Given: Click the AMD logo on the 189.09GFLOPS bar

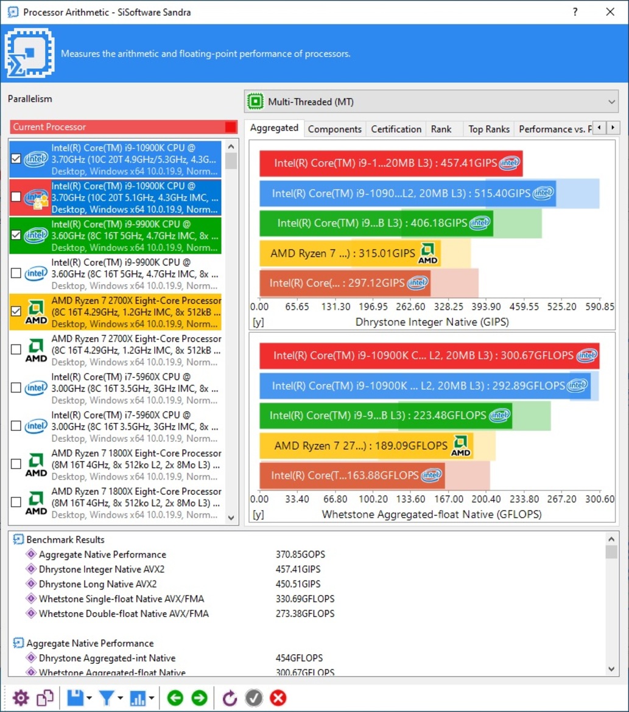Looking at the screenshot, I should 461,446.
